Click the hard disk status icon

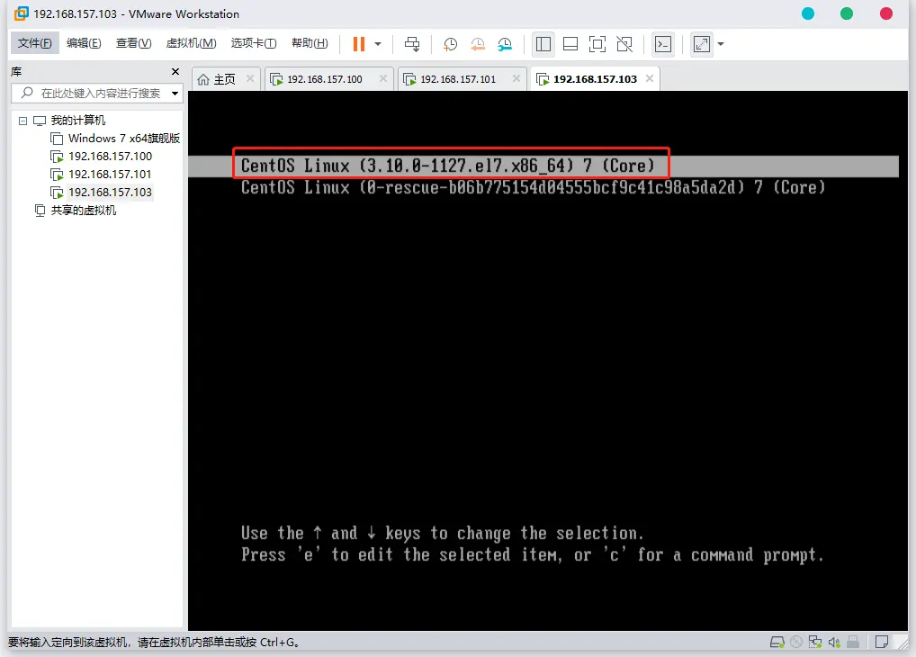click(x=777, y=643)
